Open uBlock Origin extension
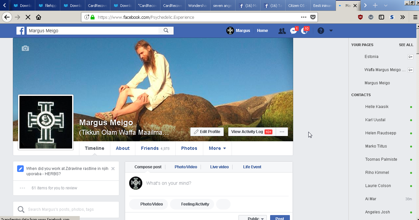The width and height of the screenshot is (419, 220). [360, 17]
